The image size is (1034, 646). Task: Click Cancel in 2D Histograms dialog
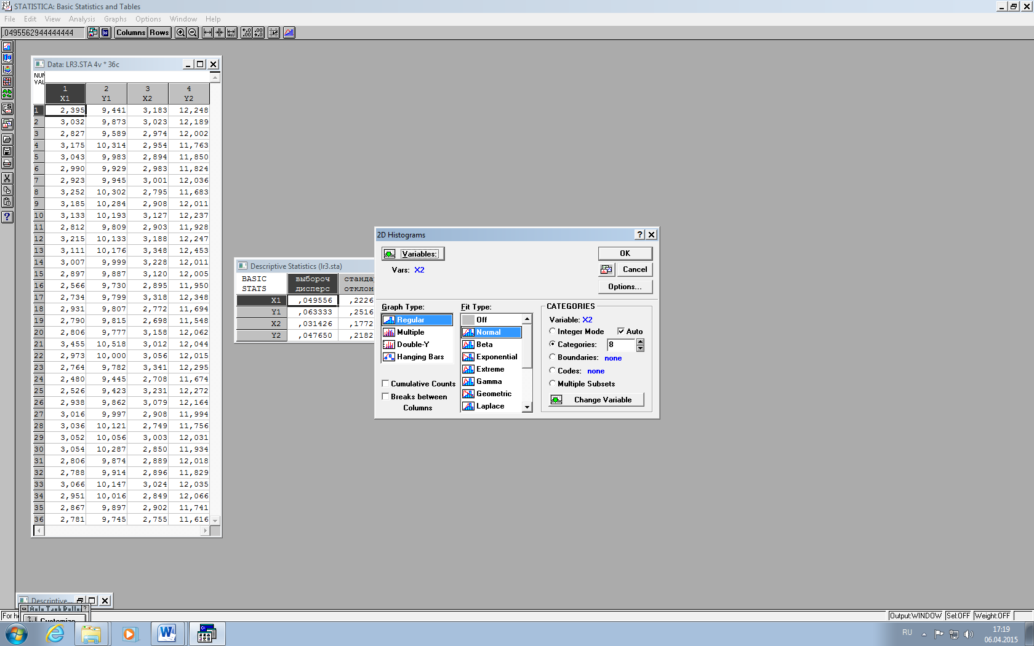coord(635,269)
